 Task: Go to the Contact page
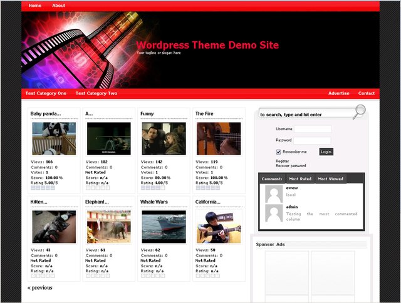click(x=367, y=93)
